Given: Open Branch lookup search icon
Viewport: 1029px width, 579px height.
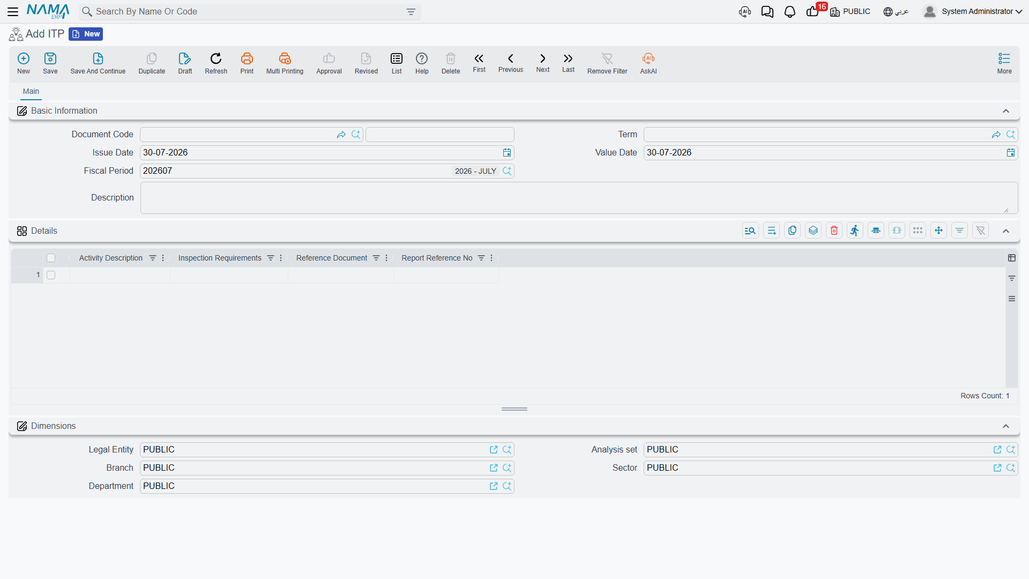Looking at the screenshot, I should pyautogui.click(x=507, y=468).
